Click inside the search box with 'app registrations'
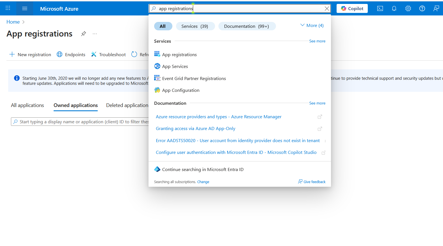The height and width of the screenshot is (246, 443). [240, 8]
